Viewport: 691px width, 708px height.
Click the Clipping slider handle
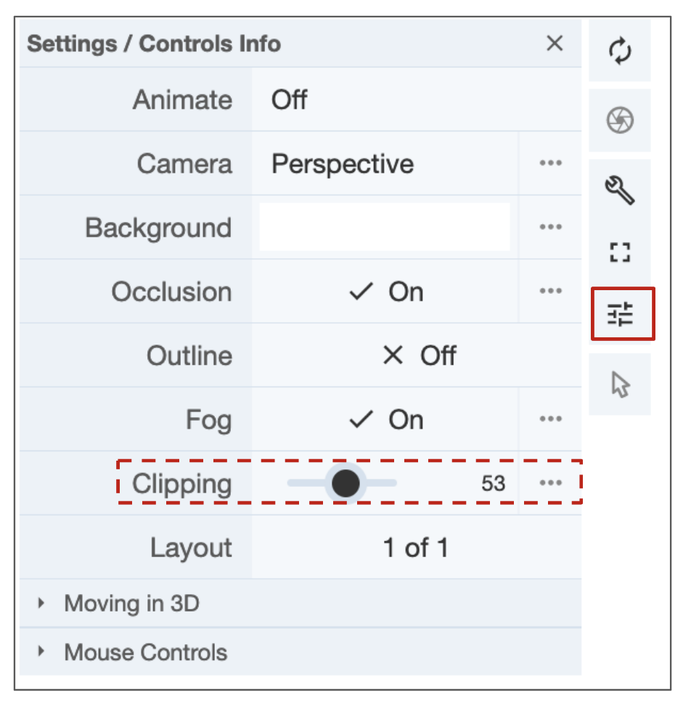tap(345, 483)
